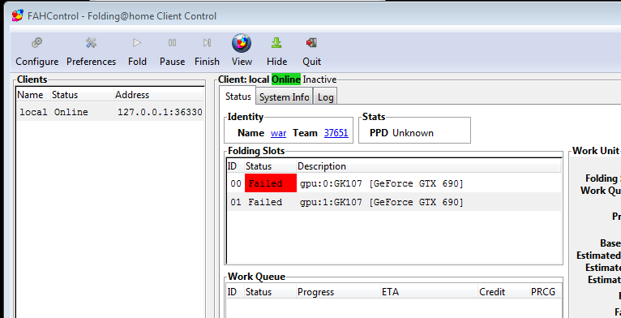Select the local client row
This screenshot has height=318, width=621.
pyautogui.click(x=110, y=112)
